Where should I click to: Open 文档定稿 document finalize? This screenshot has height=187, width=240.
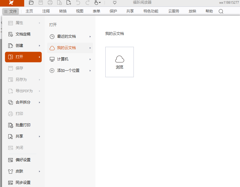click(x=23, y=34)
